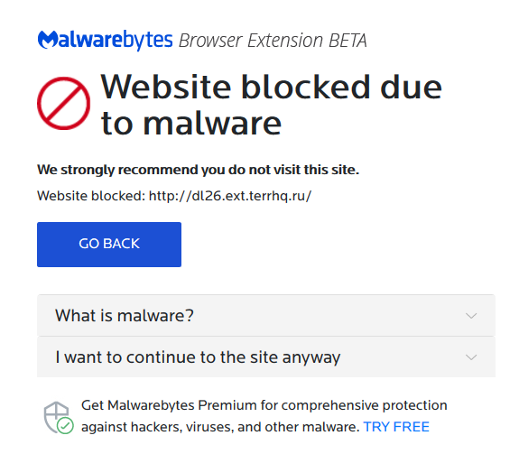Open the TRY FREE link
Image resolution: width=519 pixels, height=454 pixels.
(x=396, y=427)
